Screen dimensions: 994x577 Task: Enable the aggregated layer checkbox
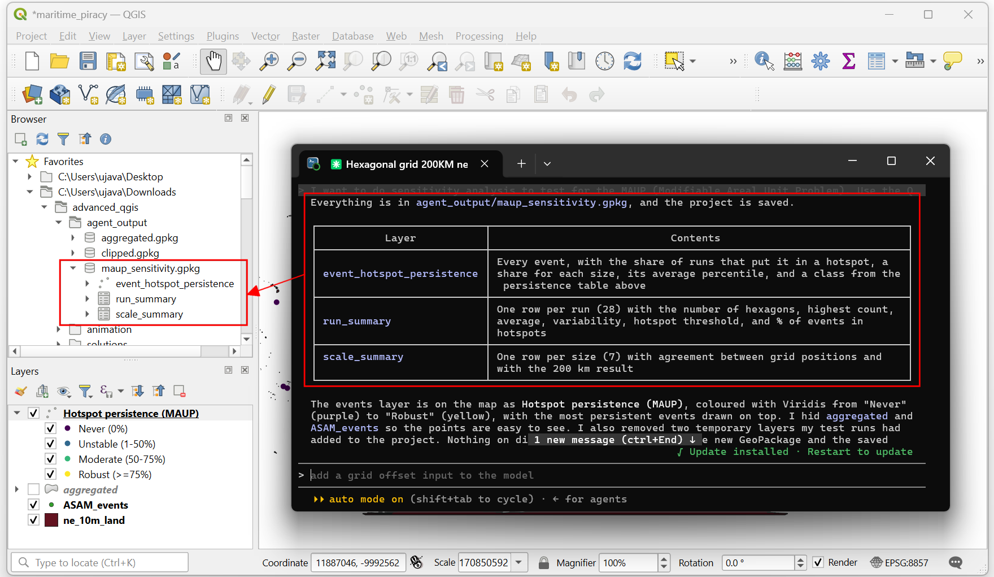[34, 489]
